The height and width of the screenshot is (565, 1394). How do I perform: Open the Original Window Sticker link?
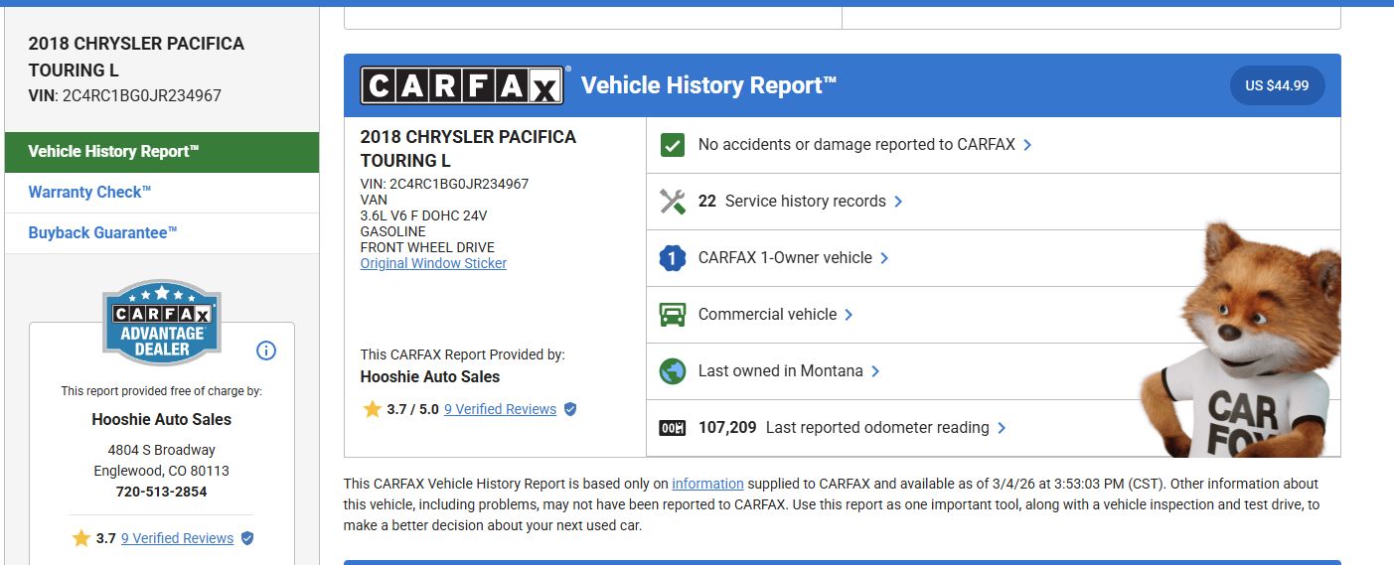(433, 264)
